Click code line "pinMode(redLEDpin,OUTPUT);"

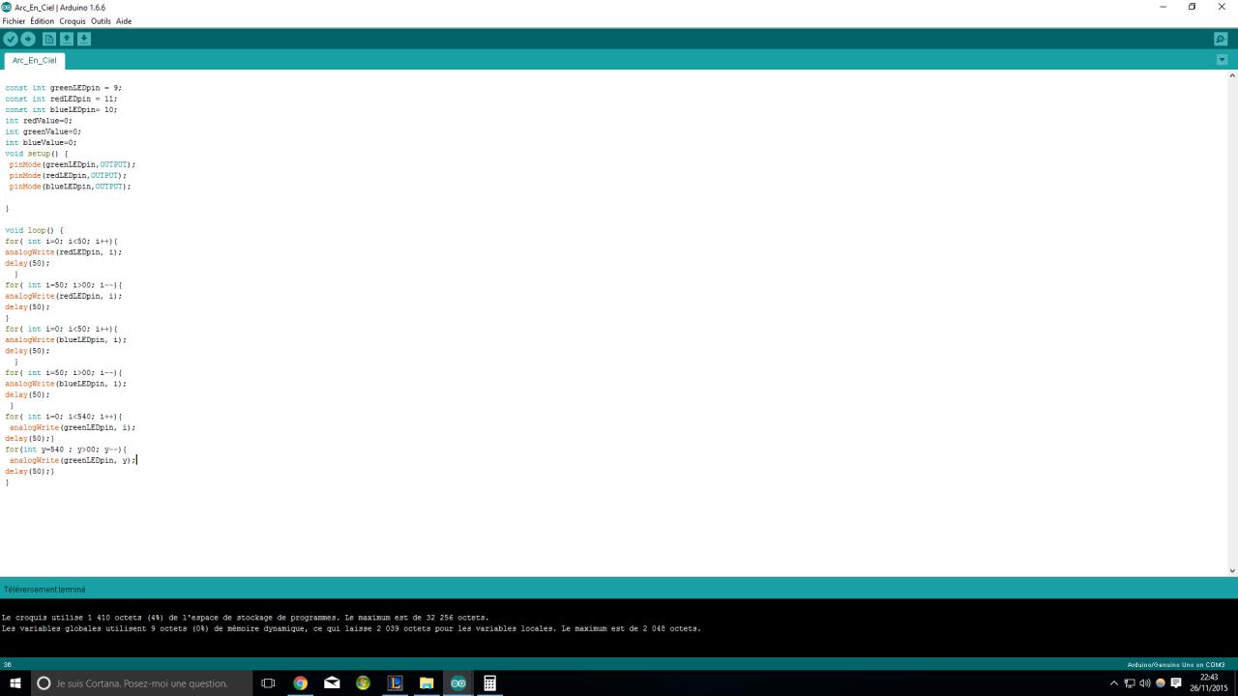68,176
